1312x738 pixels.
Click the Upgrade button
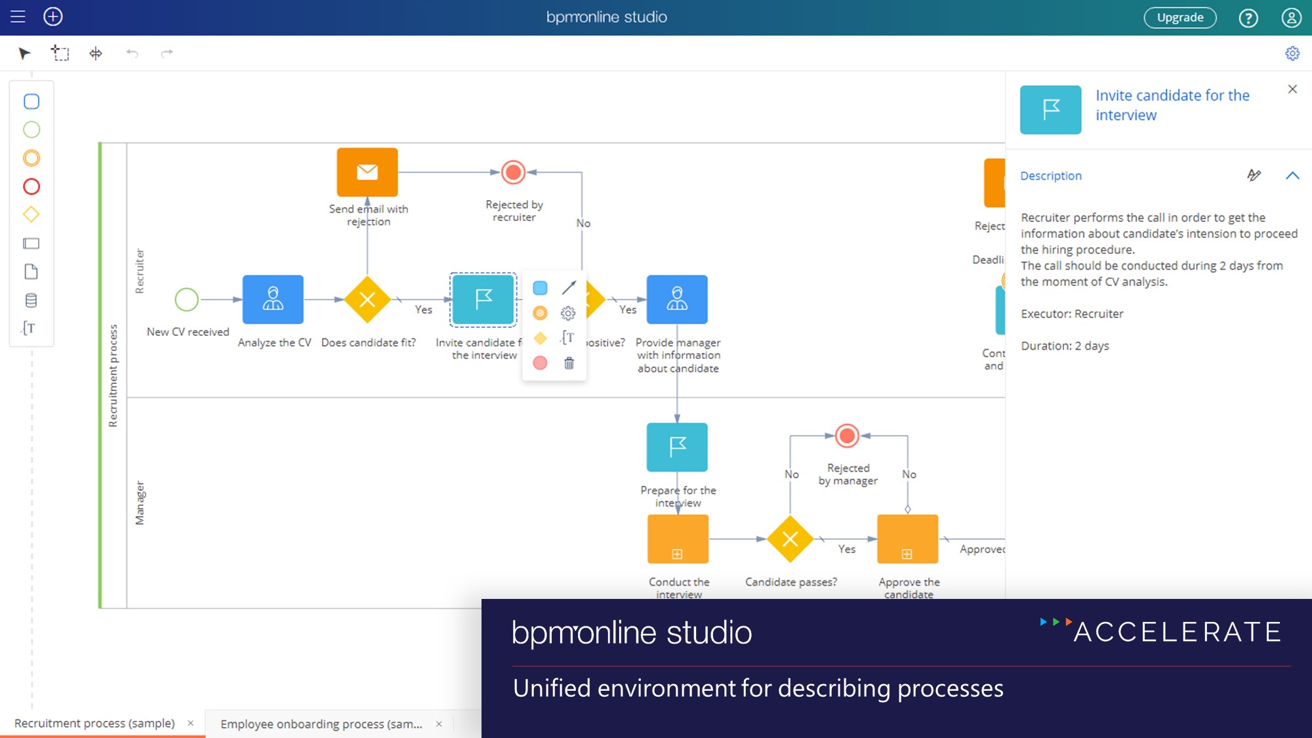(x=1180, y=18)
